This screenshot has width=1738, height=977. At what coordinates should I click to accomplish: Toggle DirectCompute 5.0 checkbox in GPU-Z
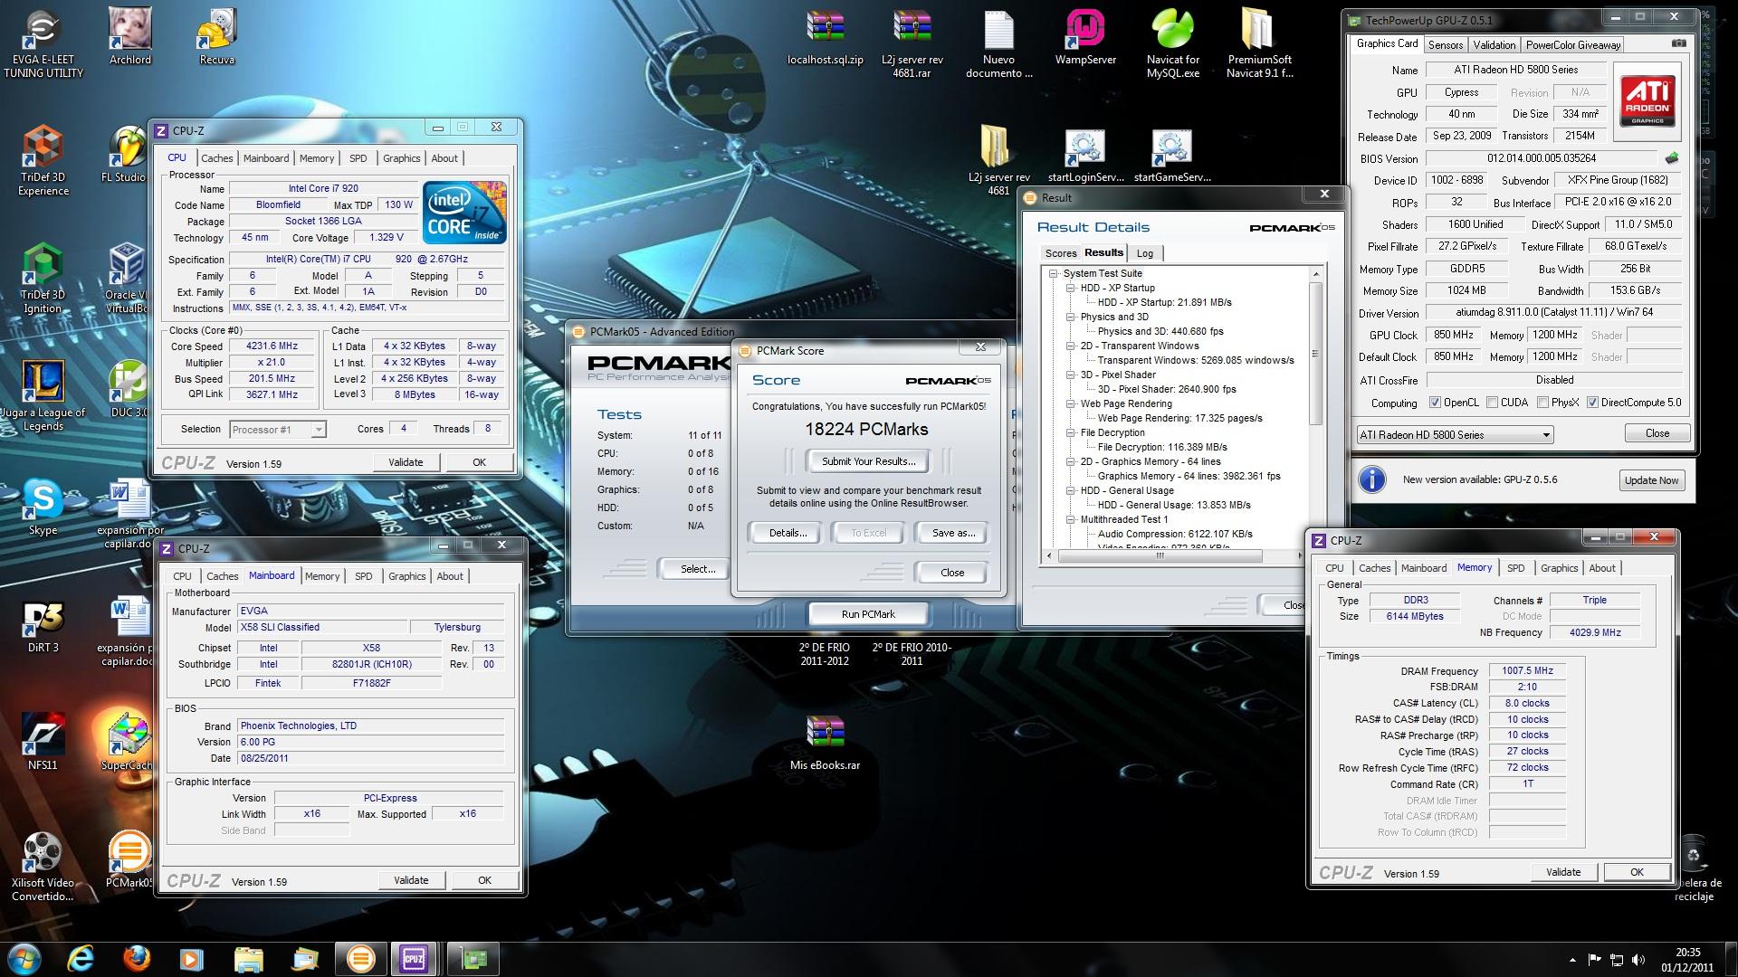point(1592,403)
